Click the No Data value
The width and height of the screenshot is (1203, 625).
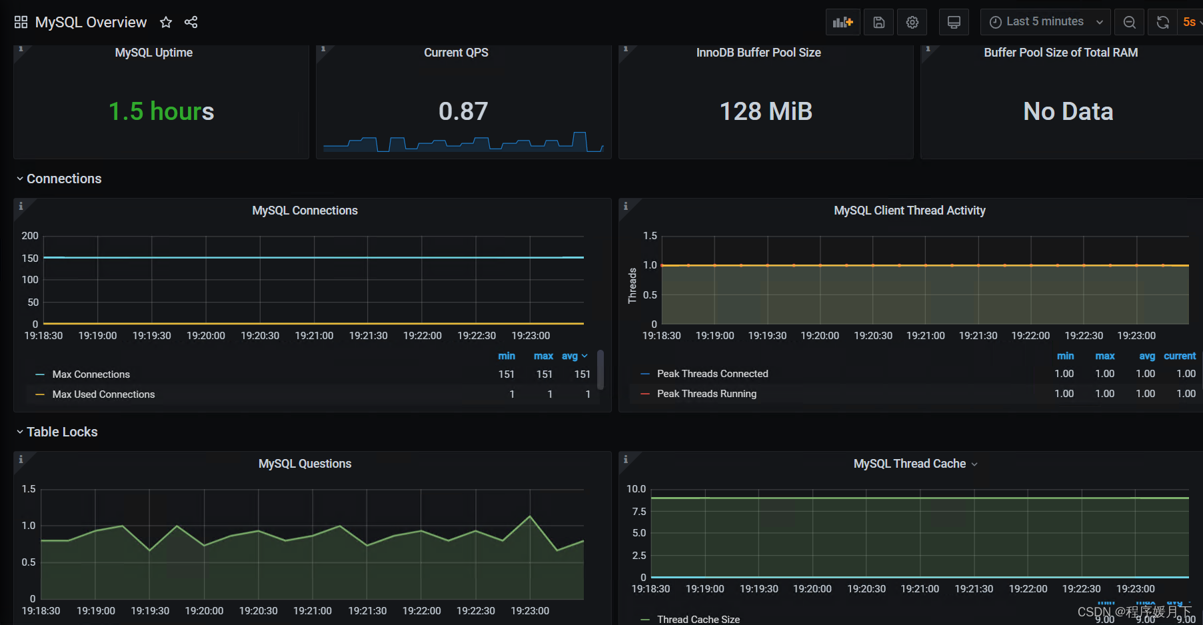point(1068,111)
